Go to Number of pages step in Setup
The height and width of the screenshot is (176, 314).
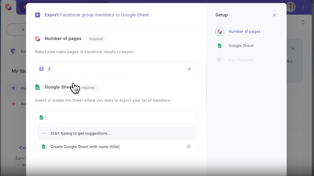coord(244,31)
